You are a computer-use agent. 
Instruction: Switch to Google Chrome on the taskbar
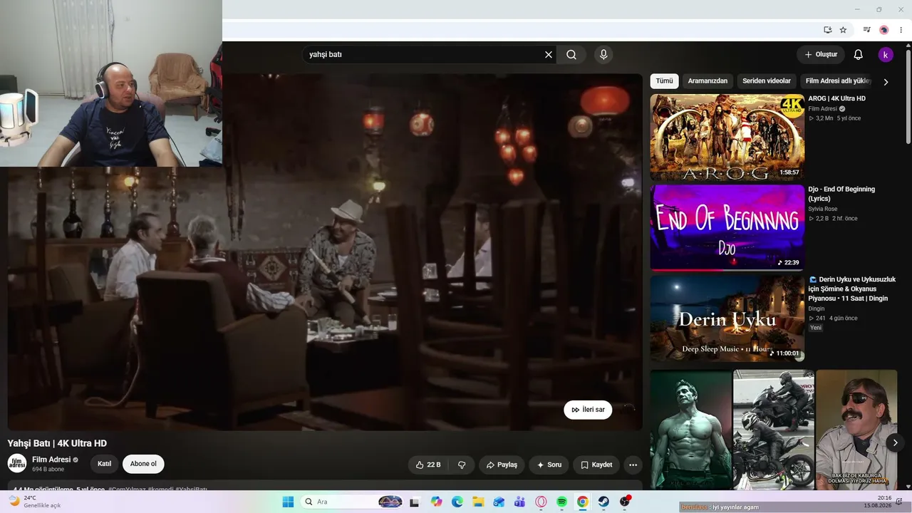(x=582, y=502)
